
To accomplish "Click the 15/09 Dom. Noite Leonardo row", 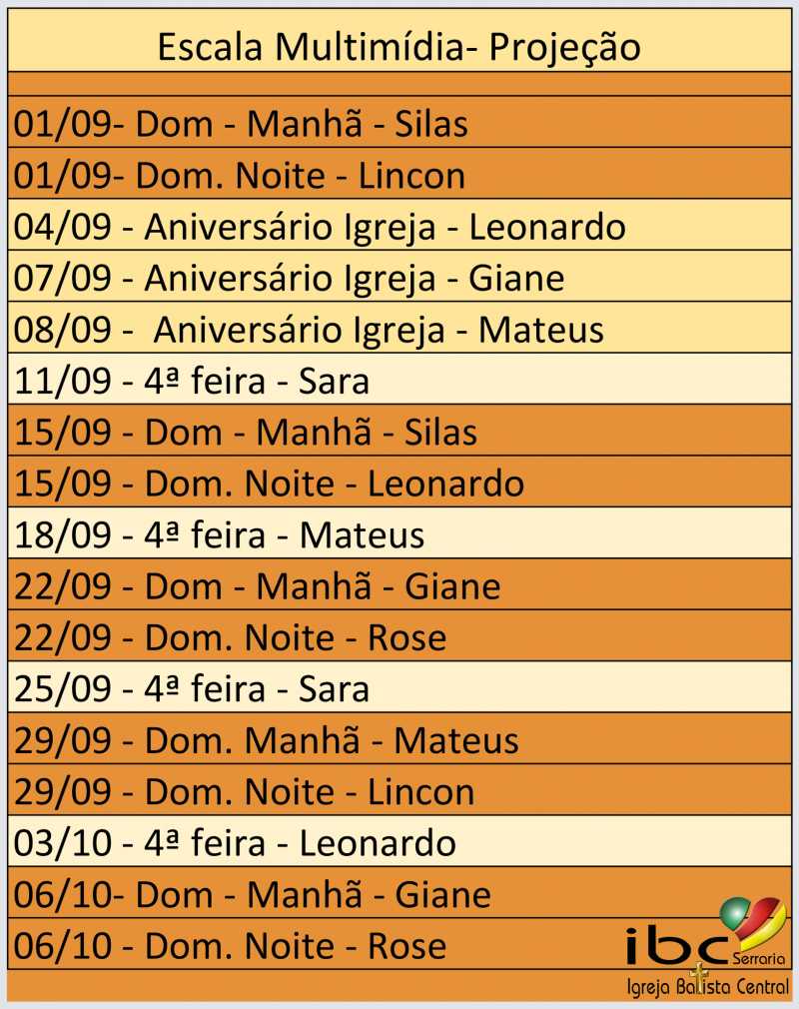I will point(399,482).
